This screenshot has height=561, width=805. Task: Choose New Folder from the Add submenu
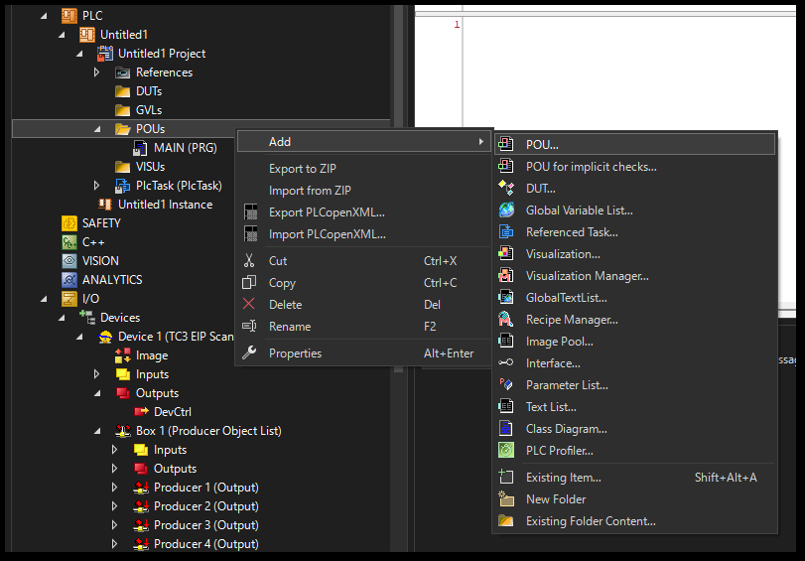click(x=556, y=499)
